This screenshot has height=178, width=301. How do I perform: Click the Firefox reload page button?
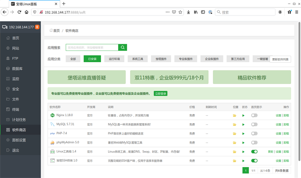coord(19,12)
